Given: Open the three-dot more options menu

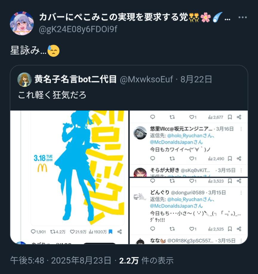Looking at the screenshot, I should coord(242,17).
